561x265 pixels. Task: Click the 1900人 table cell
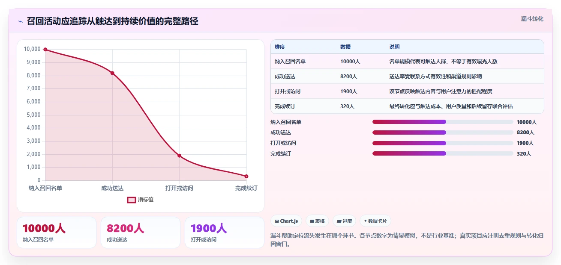click(x=349, y=91)
